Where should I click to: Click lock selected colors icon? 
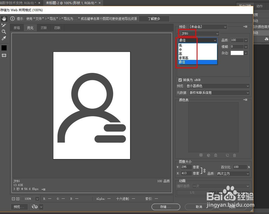[216, 155]
